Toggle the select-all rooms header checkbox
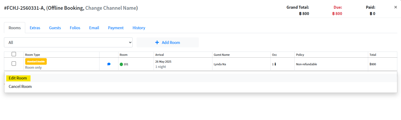The width and height of the screenshot is (401, 120). click(x=14, y=54)
